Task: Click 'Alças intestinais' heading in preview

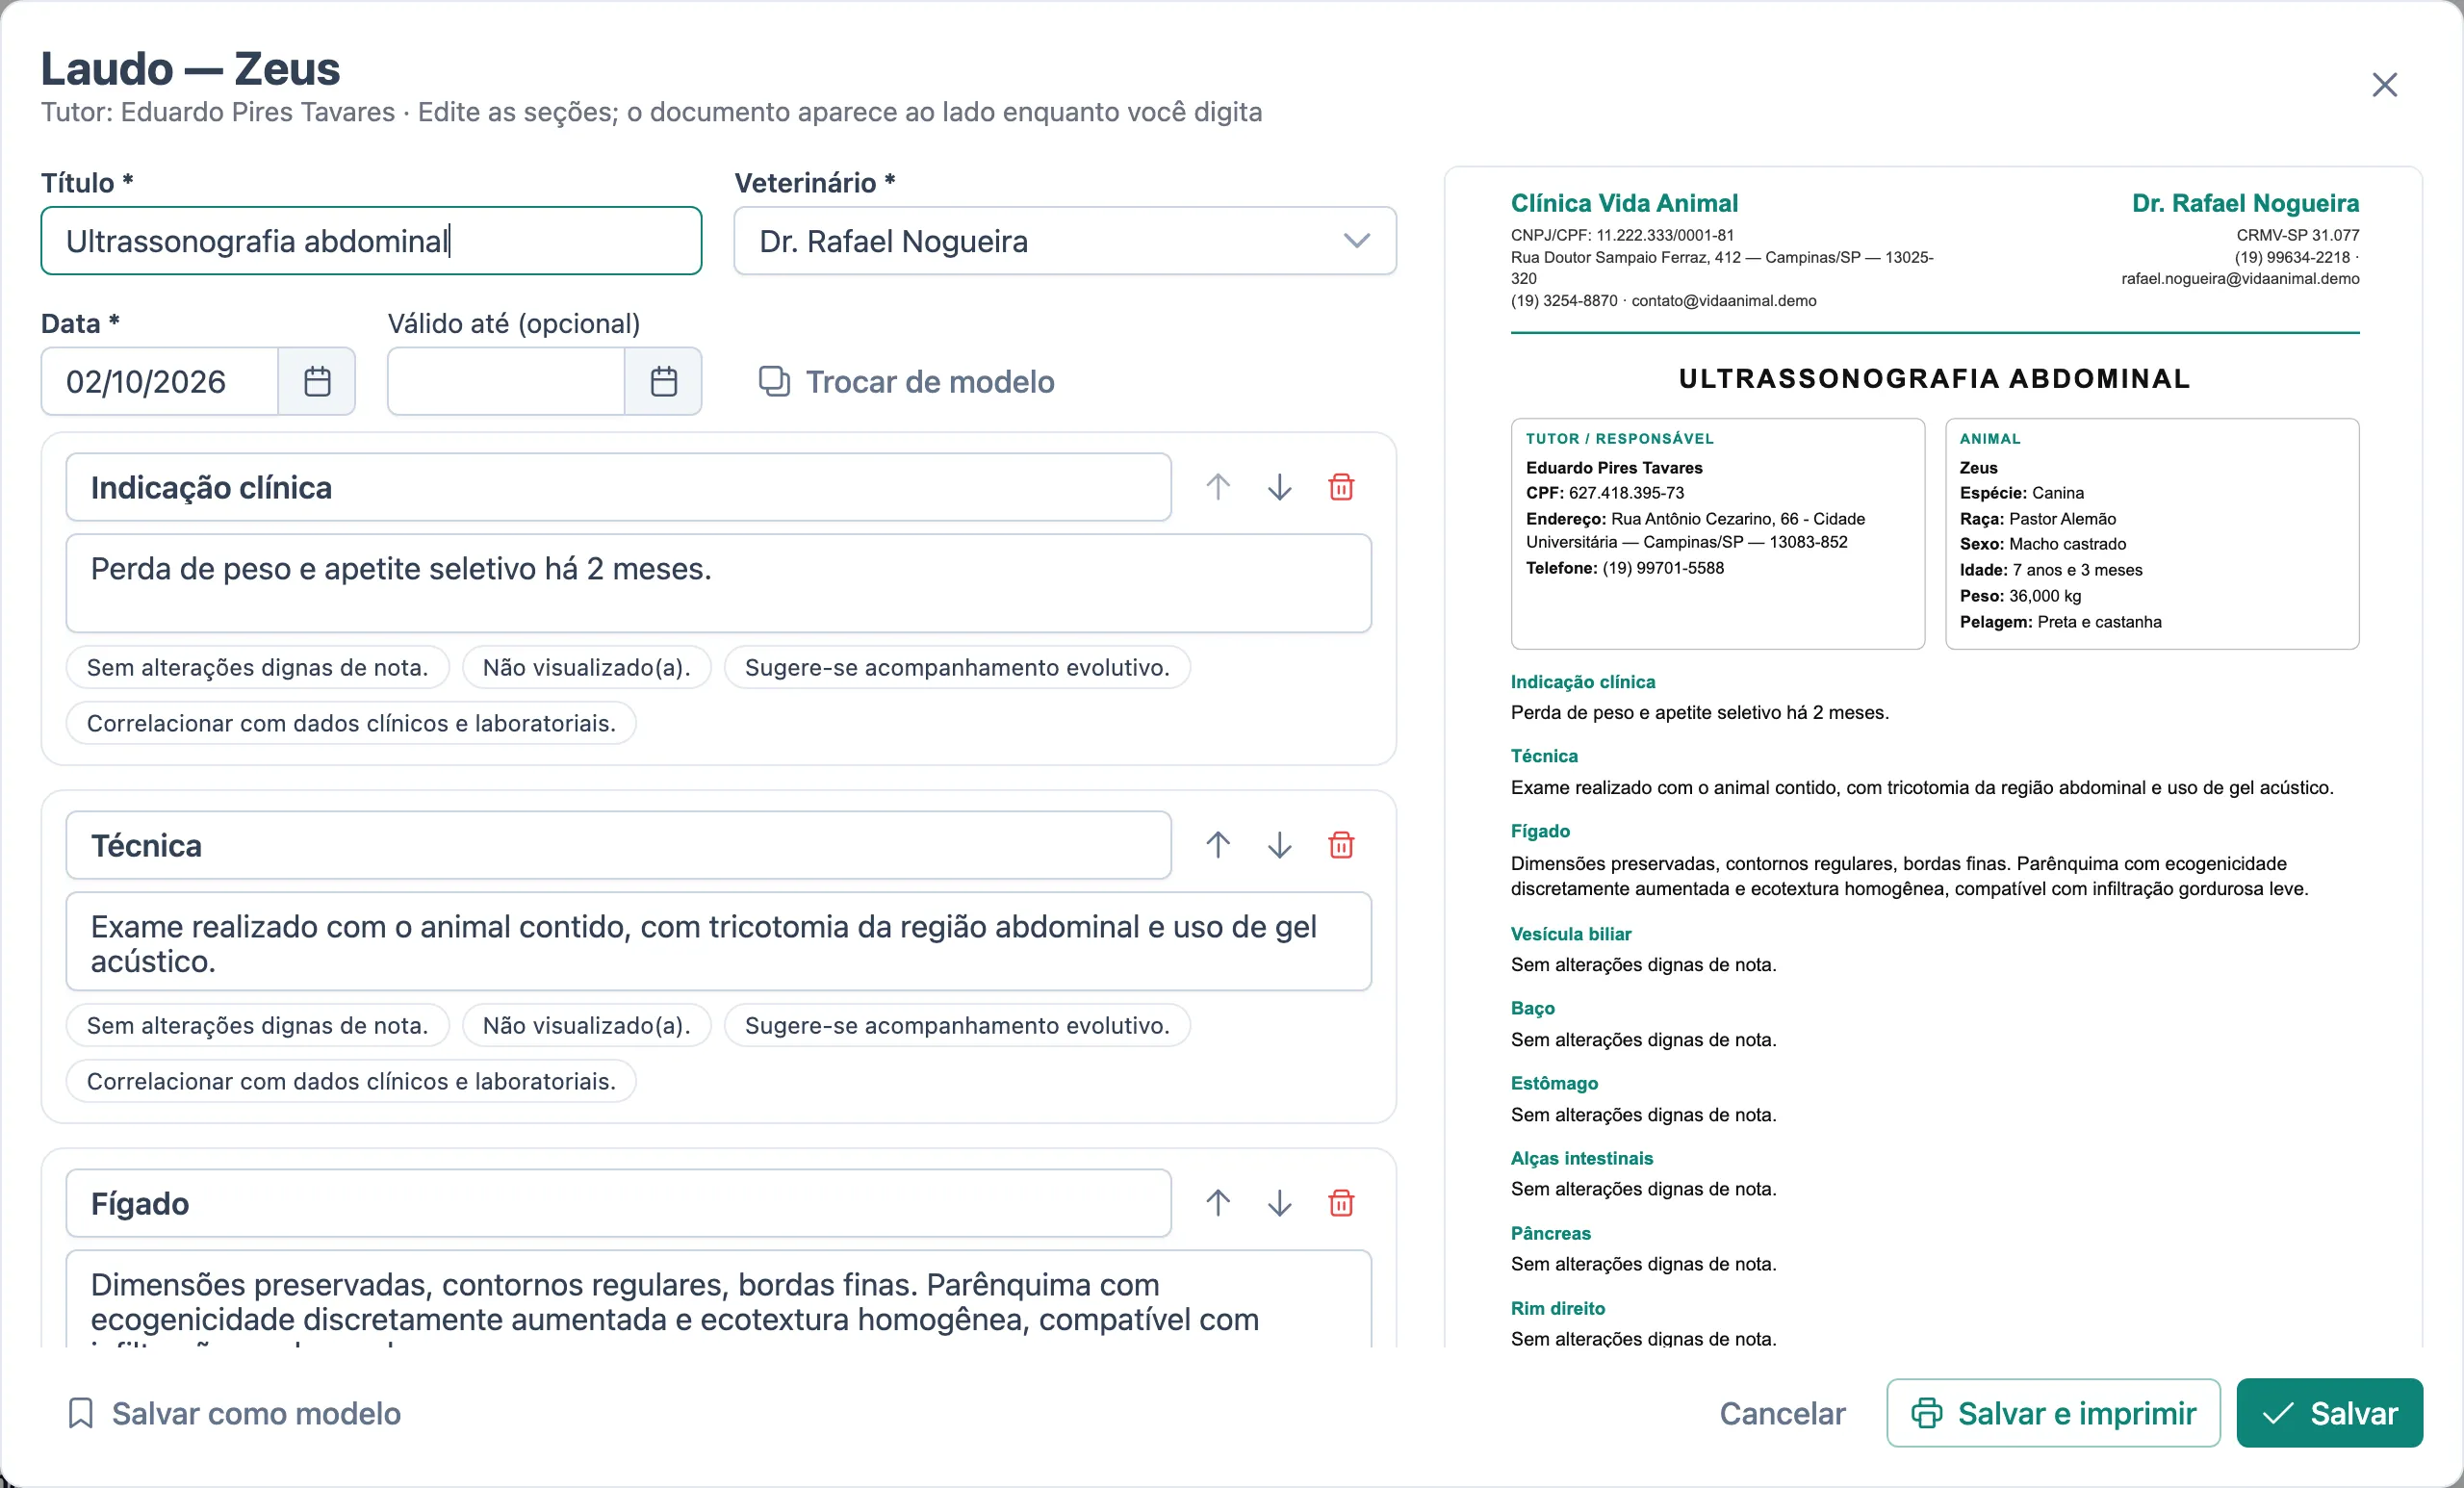Action: tap(1581, 1158)
